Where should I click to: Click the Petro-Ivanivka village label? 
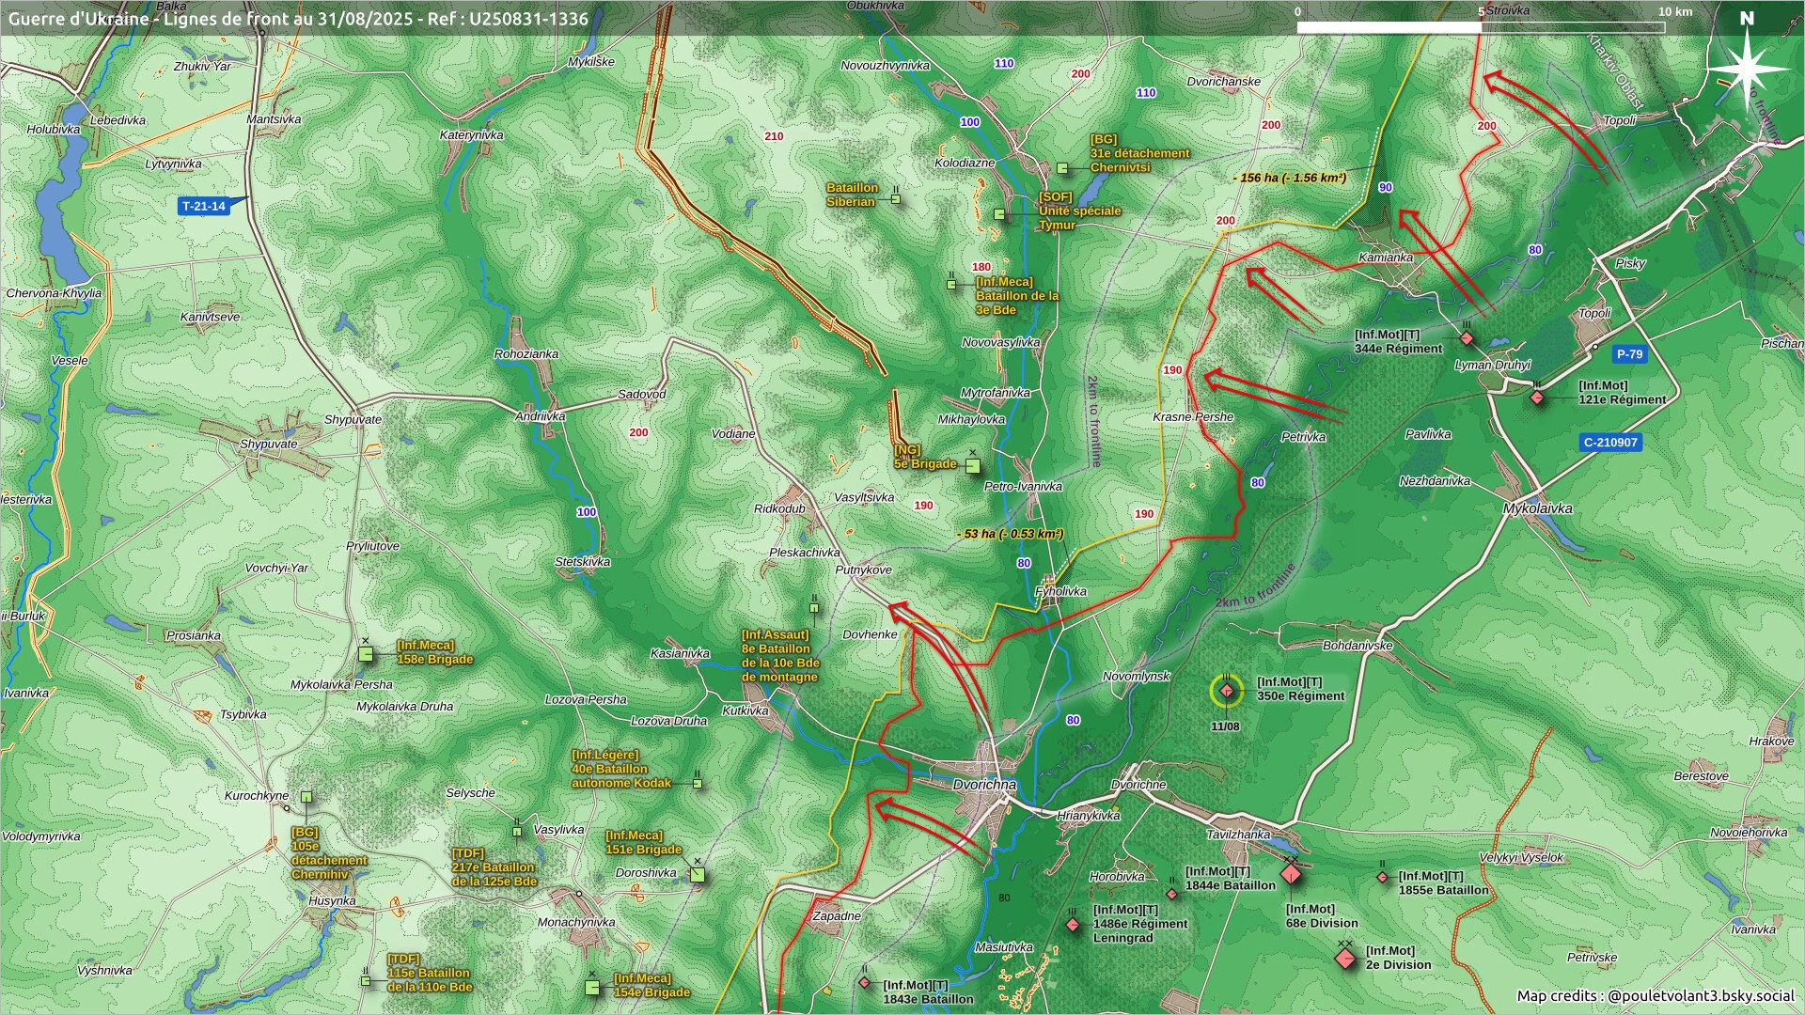(x=1023, y=487)
